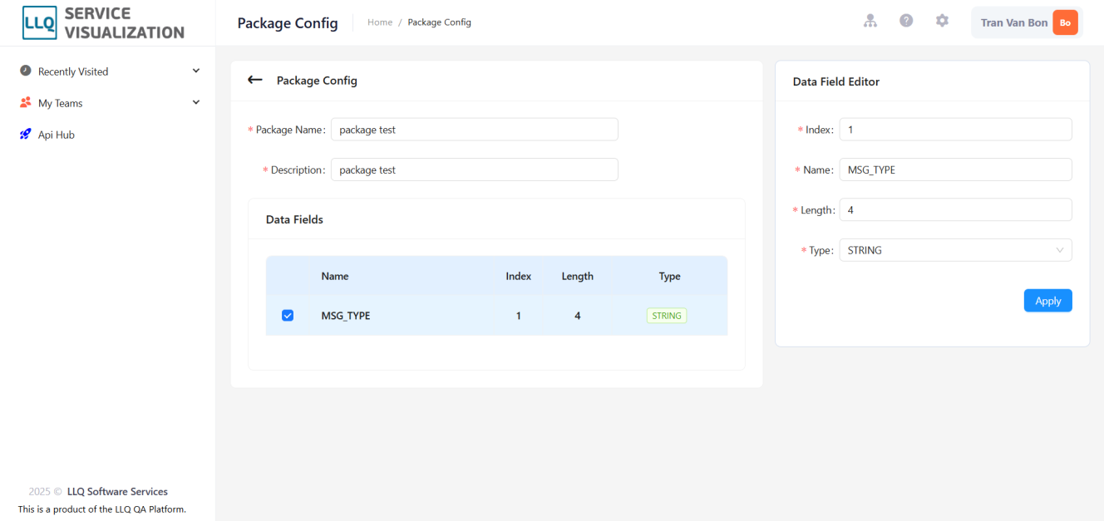Click the Package Config breadcrumb
The height and width of the screenshot is (521, 1104).
click(x=439, y=22)
